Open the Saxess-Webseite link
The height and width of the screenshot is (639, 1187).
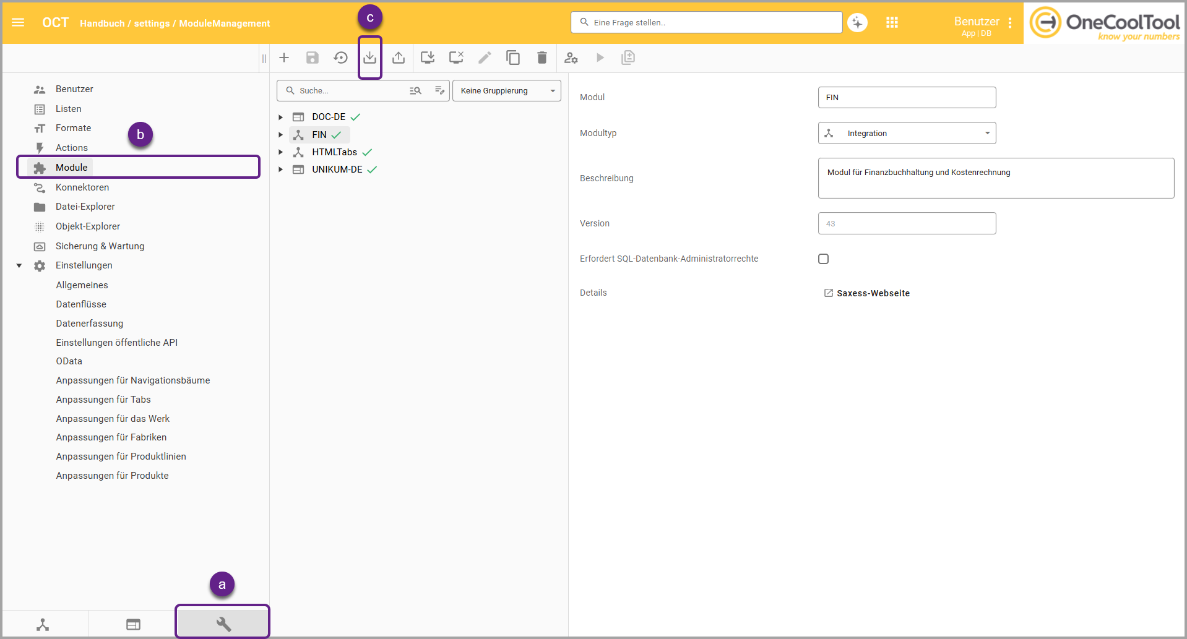(x=873, y=293)
